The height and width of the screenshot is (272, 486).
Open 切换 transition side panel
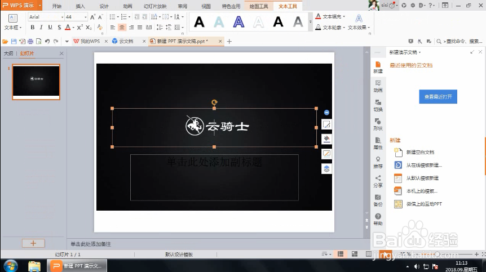tap(378, 105)
